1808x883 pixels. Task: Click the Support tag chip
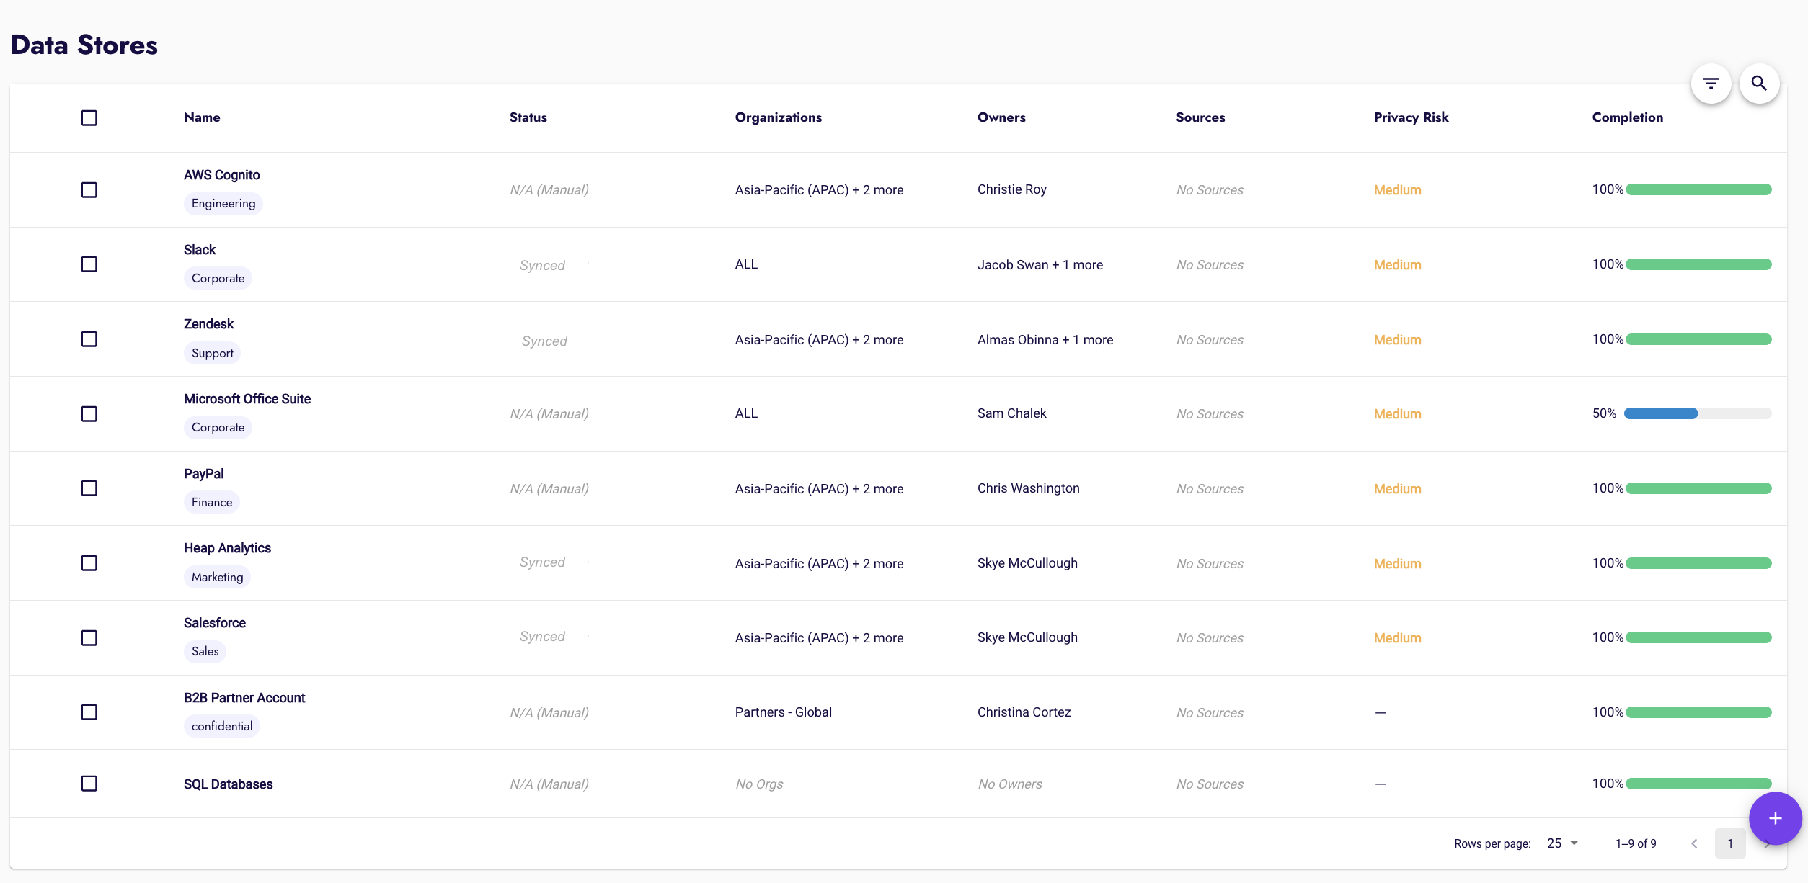click(x=213, y=354)
